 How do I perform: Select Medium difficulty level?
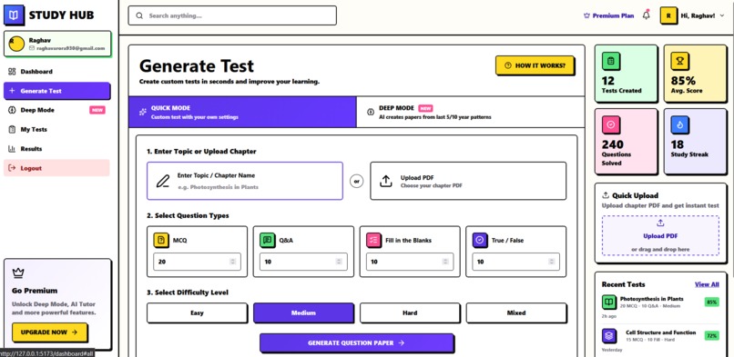point(303,312)
